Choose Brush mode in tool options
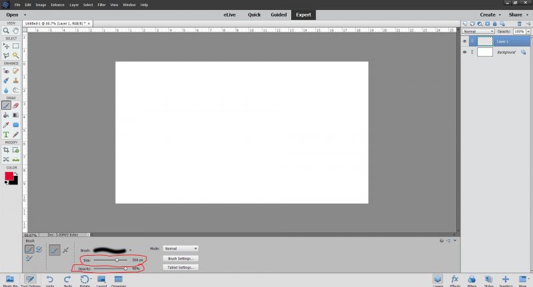This screenshot has height=287, width=533. (x=29, y=249)
